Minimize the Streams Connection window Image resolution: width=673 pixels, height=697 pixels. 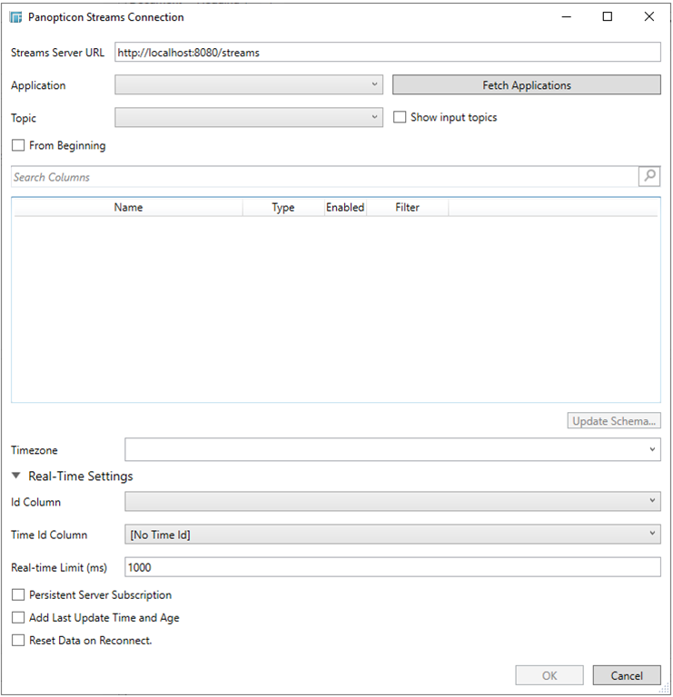[566, 17]
